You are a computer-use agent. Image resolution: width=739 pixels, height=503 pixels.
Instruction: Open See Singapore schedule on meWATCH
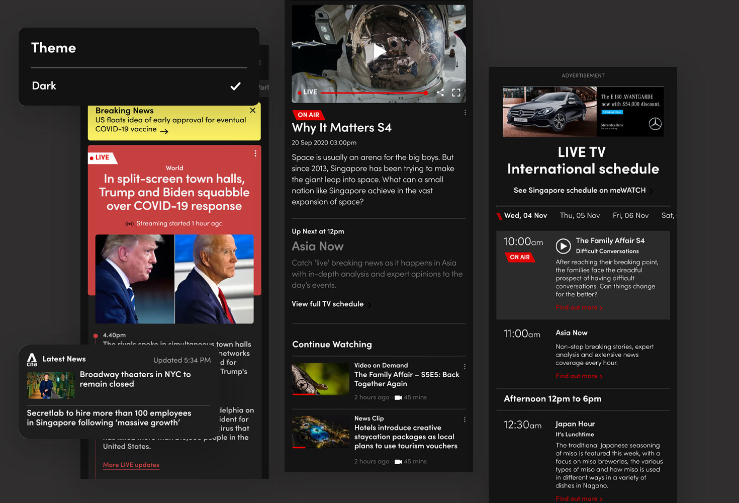pyautogui.click(x=580, y=190)
